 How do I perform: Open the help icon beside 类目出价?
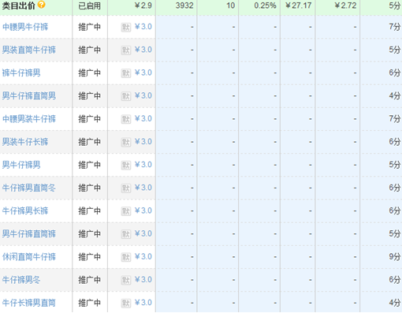click(42, 5)
